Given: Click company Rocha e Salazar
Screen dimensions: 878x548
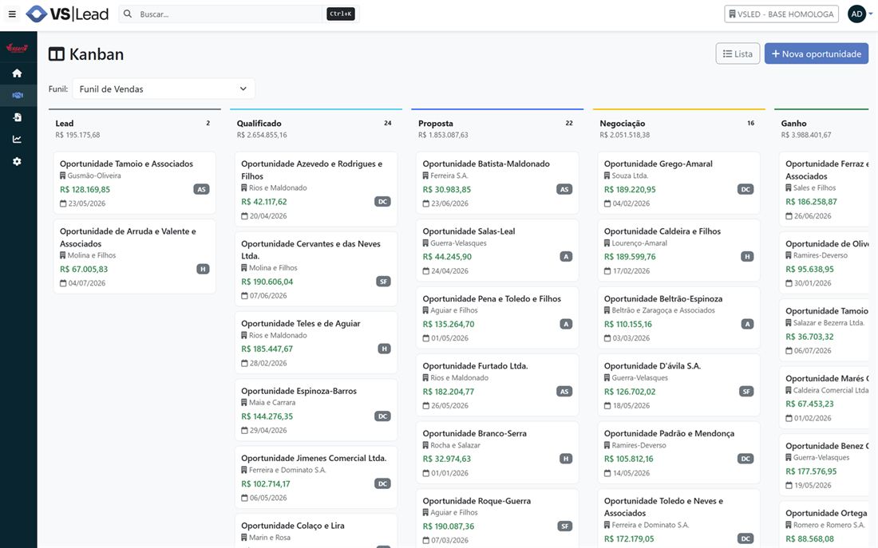Looking at the screenshot, I should (x=455, y=445).
